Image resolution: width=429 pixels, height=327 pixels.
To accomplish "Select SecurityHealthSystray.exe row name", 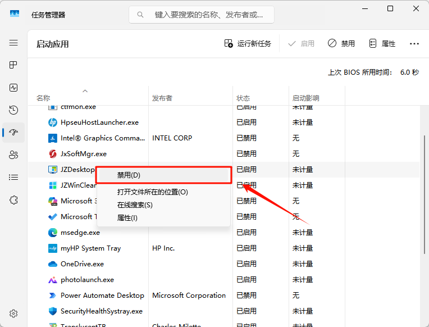I will tap(102, 311).
